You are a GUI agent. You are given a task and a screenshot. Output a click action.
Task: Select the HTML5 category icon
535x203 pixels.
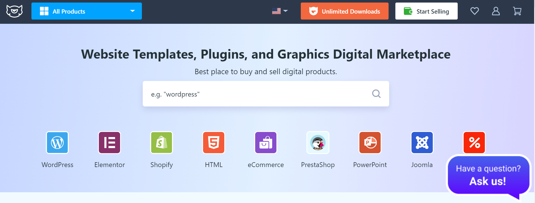[x=214, y=142]
